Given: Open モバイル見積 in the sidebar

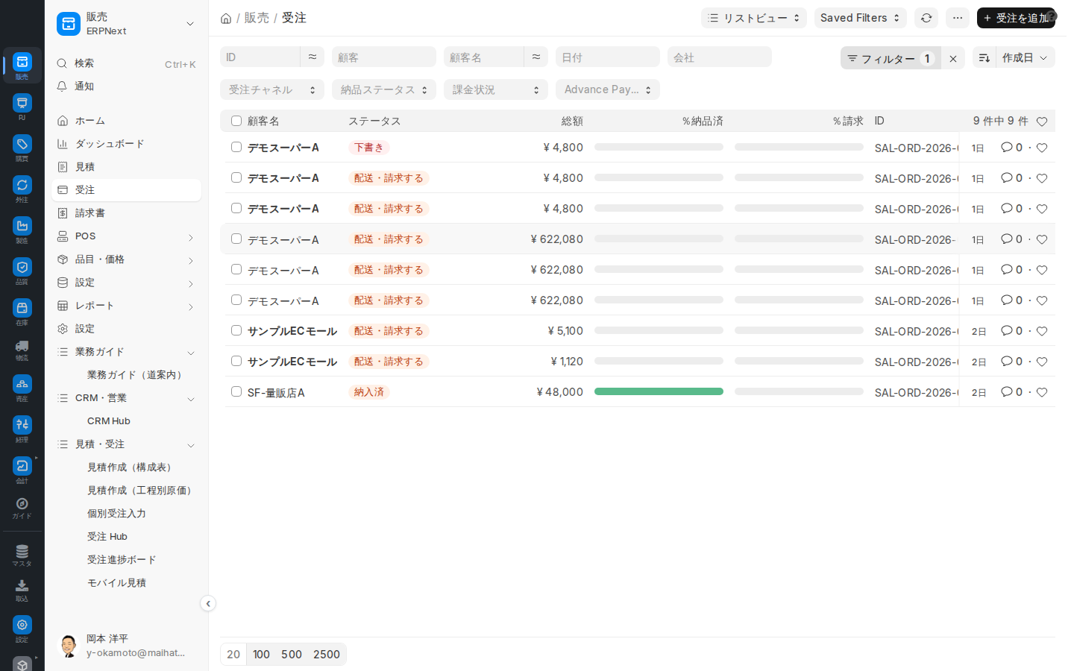Looking at the screenshot, I should pyautogui.click(x=126, y=583).
